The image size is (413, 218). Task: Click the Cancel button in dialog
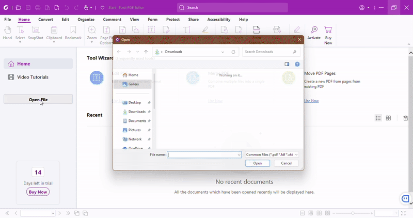point(287,163)
